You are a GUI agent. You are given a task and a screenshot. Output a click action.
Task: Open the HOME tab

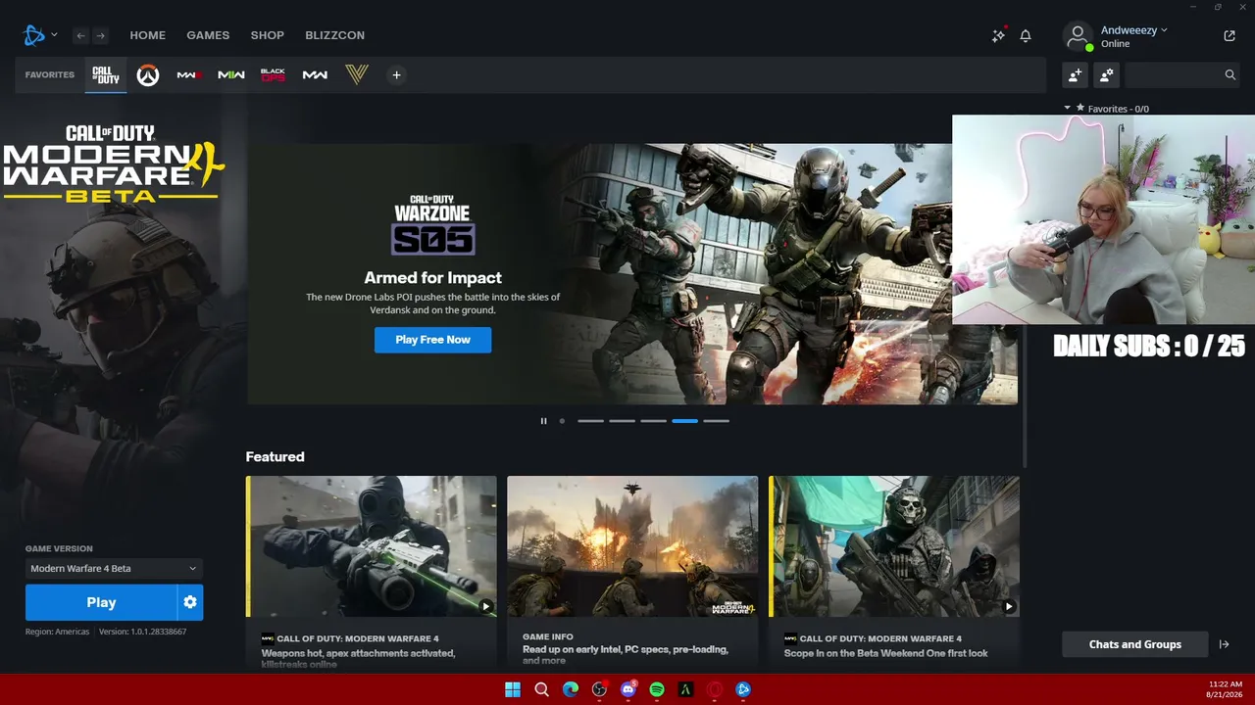[148, 35]
